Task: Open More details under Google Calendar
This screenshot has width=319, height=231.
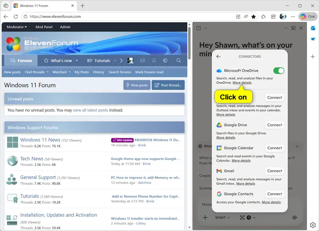Action: pos(241,160)
